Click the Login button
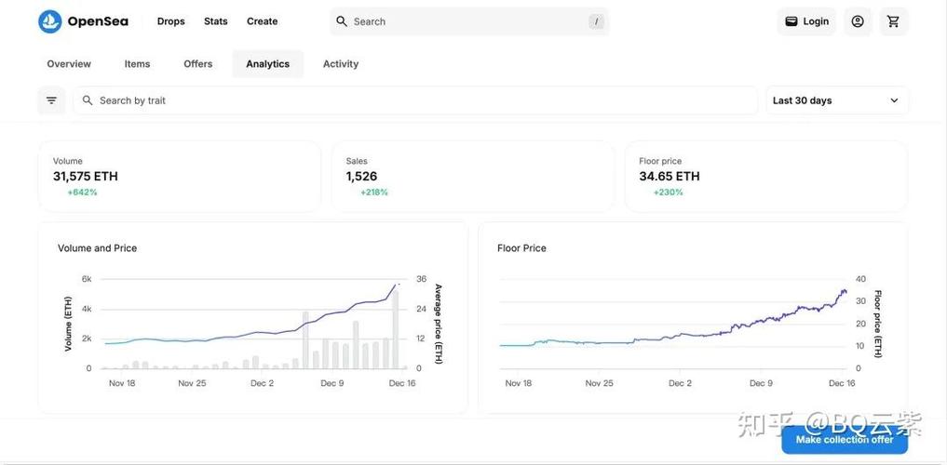Image resolution: width=947 pixels, height=465 pixels. tap(806, 21)
